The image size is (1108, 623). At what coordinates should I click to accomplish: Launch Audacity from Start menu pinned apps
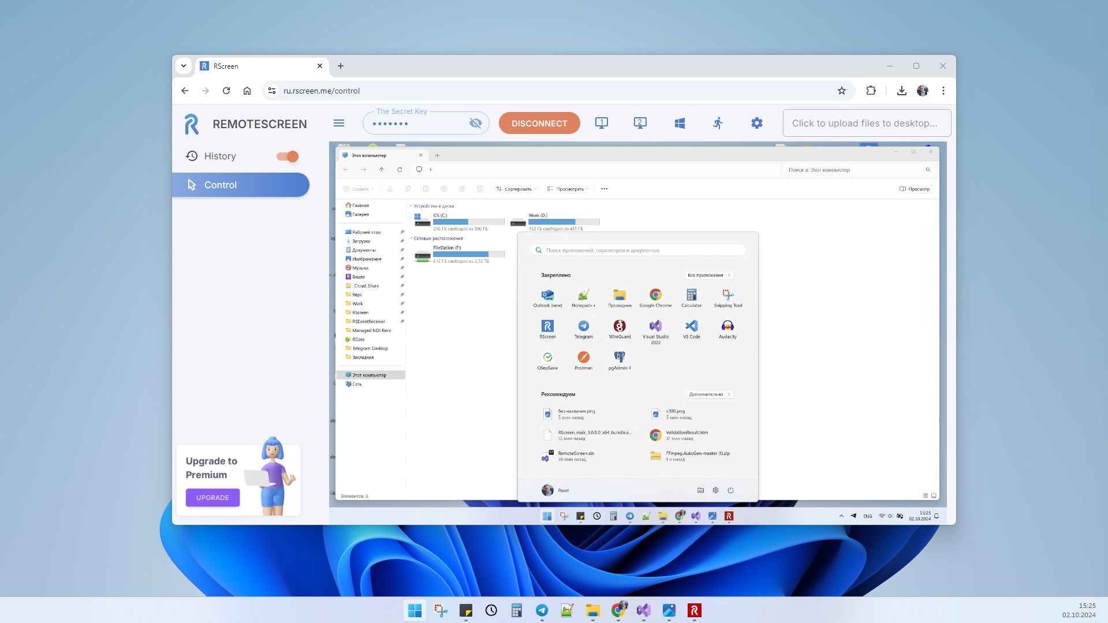(x=728, y=330)
